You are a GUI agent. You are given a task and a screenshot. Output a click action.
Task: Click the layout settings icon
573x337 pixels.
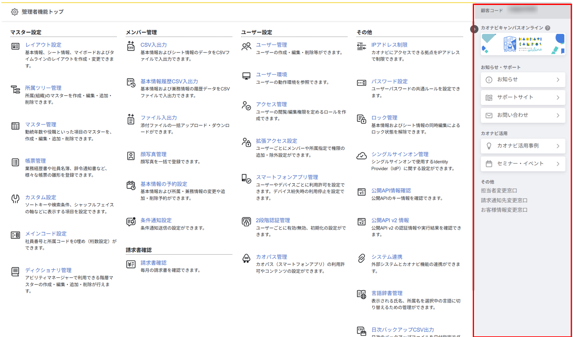pyautogui.click(x=15, y=46)
